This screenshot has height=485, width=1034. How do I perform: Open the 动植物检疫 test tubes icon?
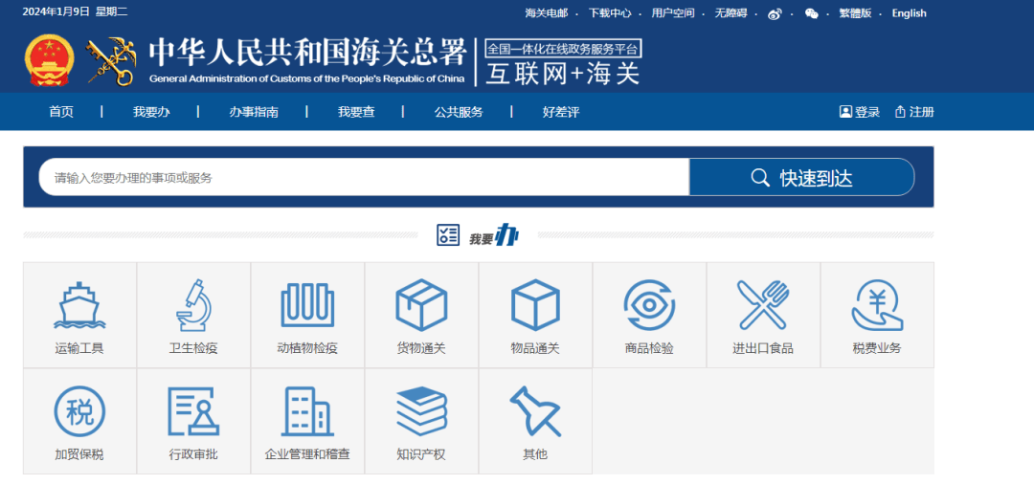pyautogui.click(x=307, y=305)
